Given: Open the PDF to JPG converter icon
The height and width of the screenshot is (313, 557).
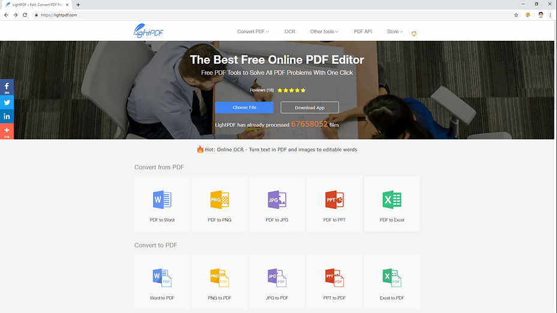Looking at the screenshot, I should 277,199.
